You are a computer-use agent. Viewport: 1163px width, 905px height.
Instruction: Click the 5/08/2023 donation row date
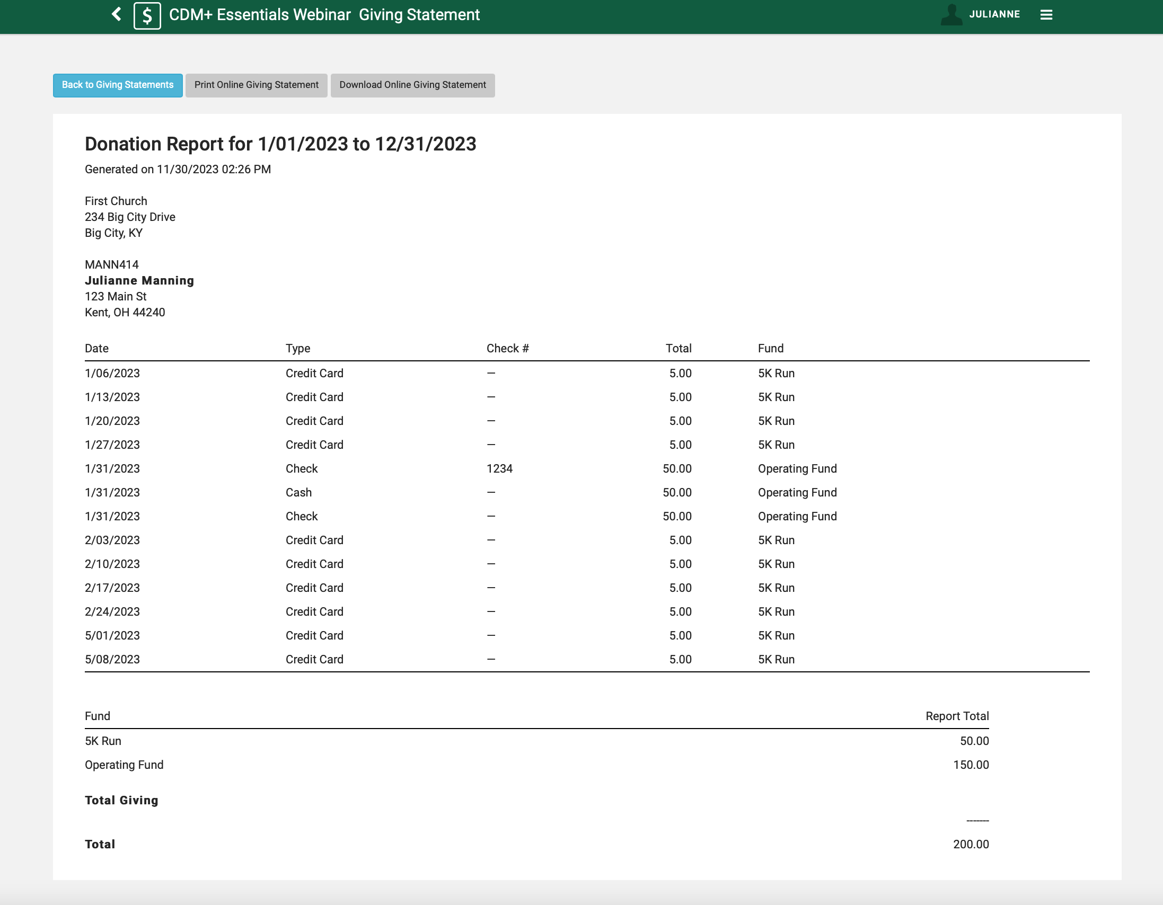(112, 659)
